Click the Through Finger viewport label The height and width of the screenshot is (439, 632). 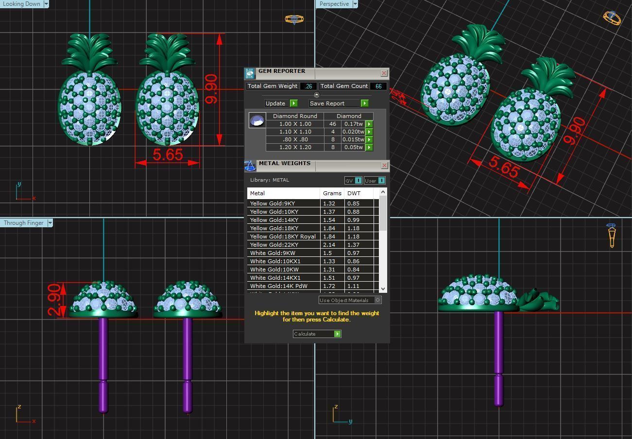click(24, 223)
